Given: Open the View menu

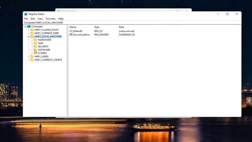Looking at the screenshot, I should 40,19.
